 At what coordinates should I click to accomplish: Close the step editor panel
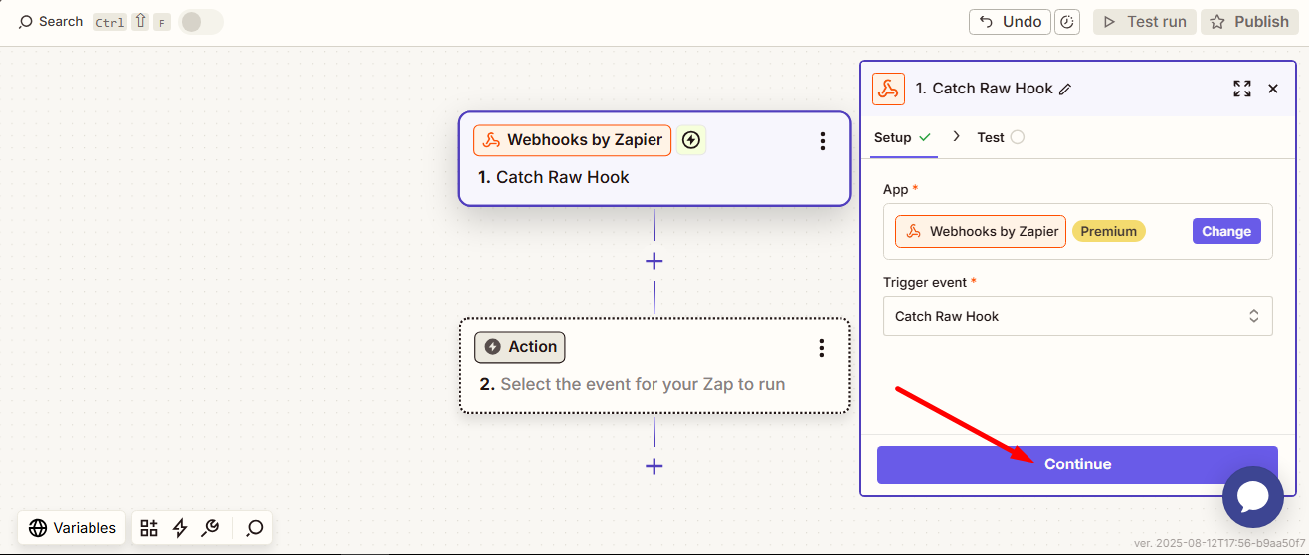tap(1273, 89)
